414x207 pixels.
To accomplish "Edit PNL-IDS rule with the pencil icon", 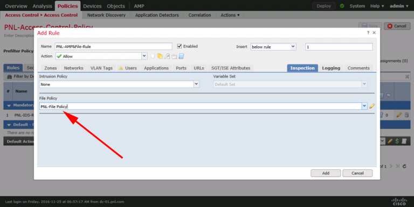I will 399,115.
